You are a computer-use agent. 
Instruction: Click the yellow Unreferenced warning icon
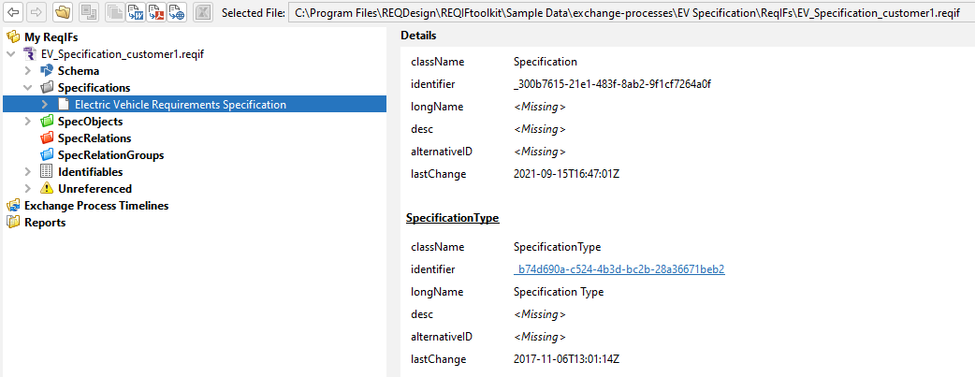pyautogui.click(x=47, y=189)
